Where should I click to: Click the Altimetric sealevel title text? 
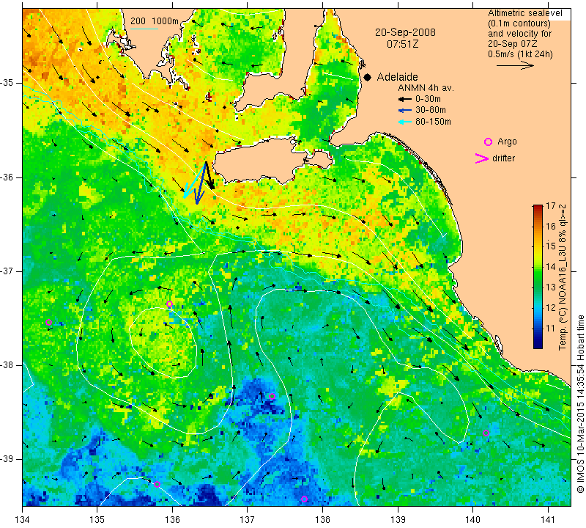pos(524,13)
